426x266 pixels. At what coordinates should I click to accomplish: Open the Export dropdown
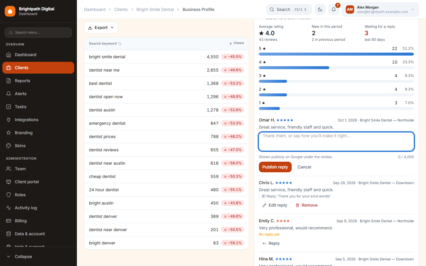pos(101,27)
